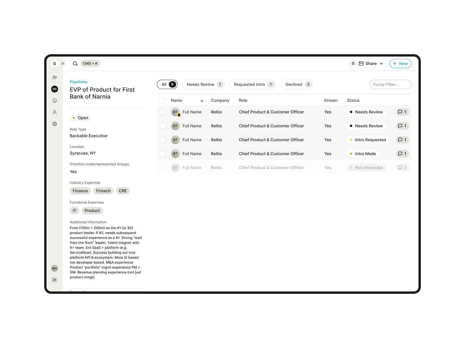This screenshot has width=465, height=348.
Task: Open Settings via the gear icon
Action: click(54, 124)
